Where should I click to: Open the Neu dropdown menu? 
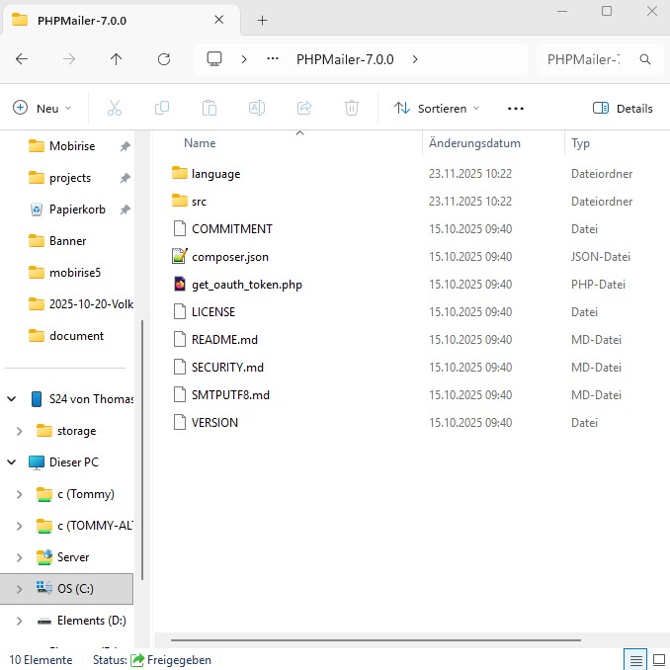[x=42, y=108]
